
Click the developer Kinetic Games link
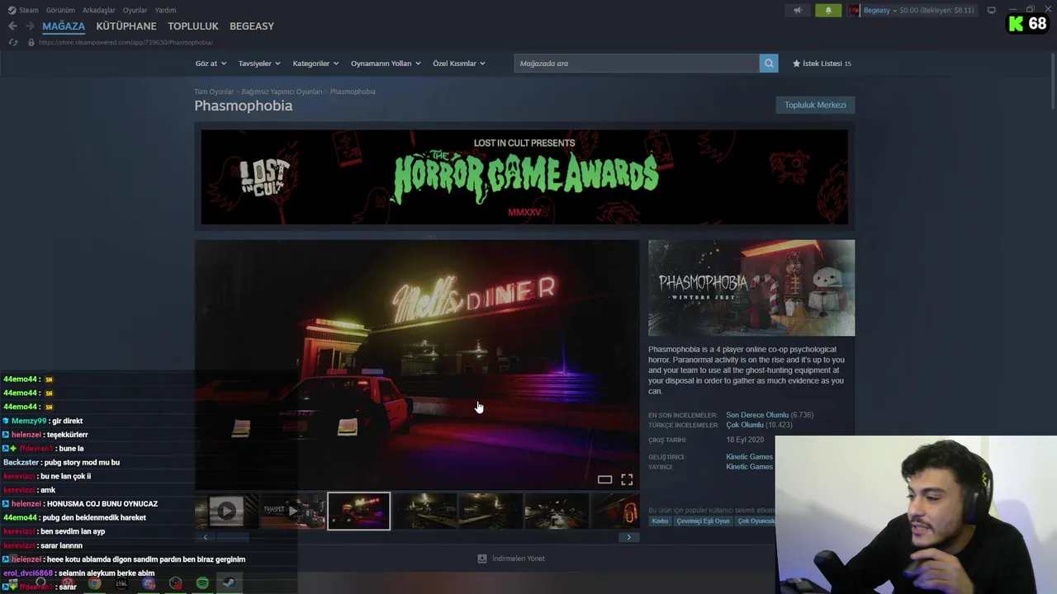click(x=749, y=457)
